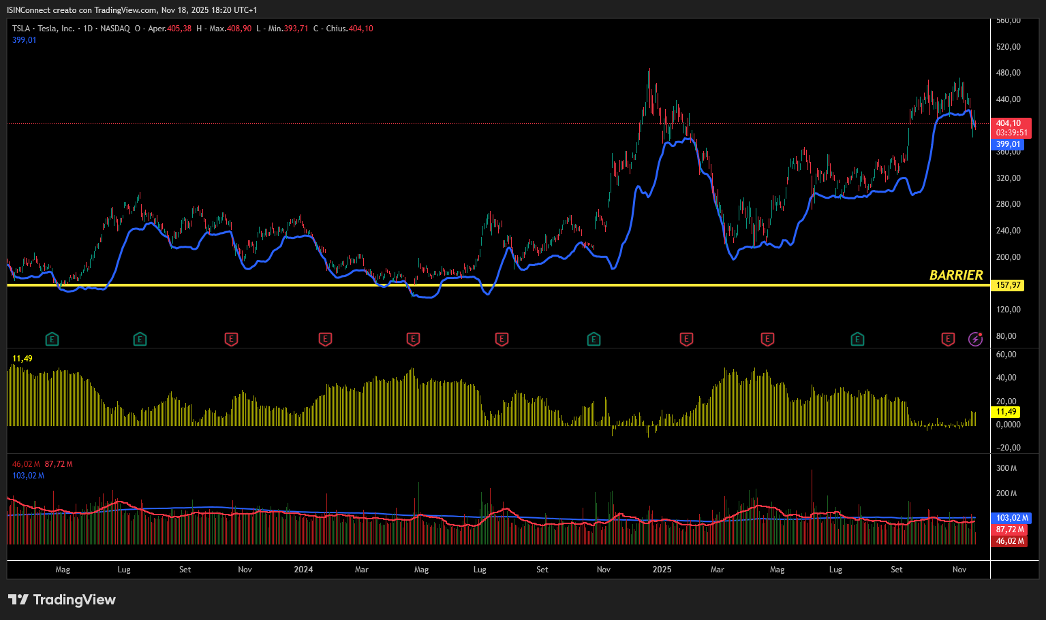
Task: Click the leftmost green earnings marker
Action: 52,339
